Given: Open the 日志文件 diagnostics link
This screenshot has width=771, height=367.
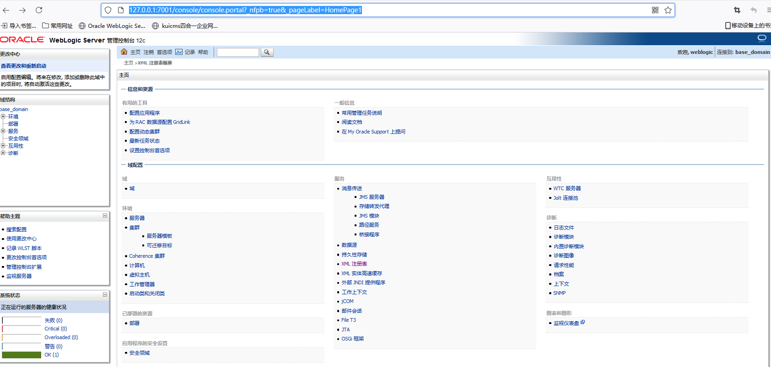Looking at the screenshot, I should 564,228.
